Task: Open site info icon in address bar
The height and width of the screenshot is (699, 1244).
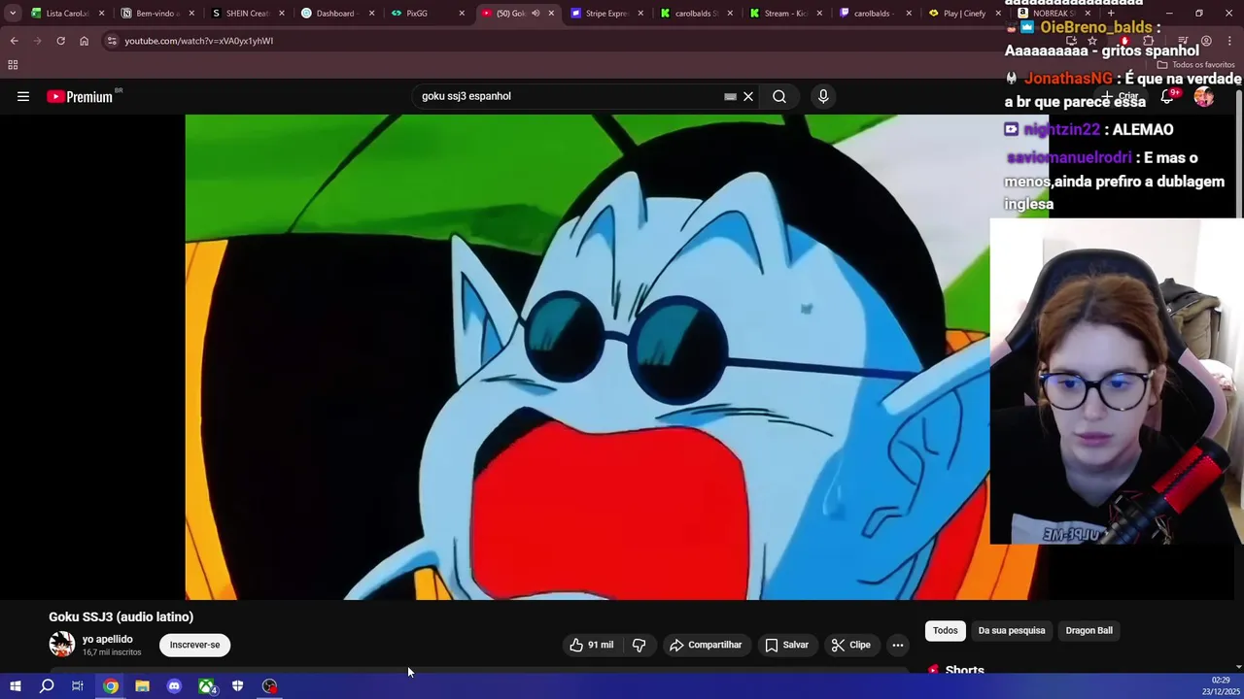Action: (112, 41)
